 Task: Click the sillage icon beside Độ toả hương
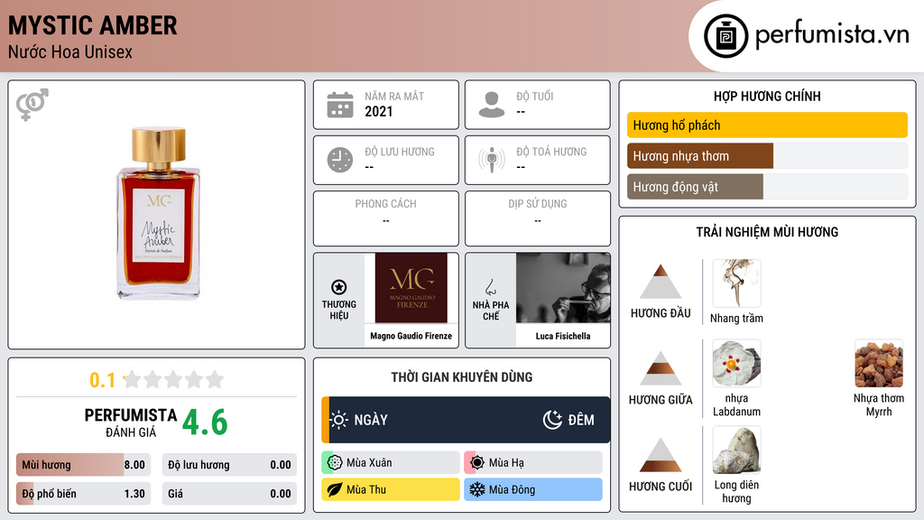pyautogui.click(x=492, y=160)
